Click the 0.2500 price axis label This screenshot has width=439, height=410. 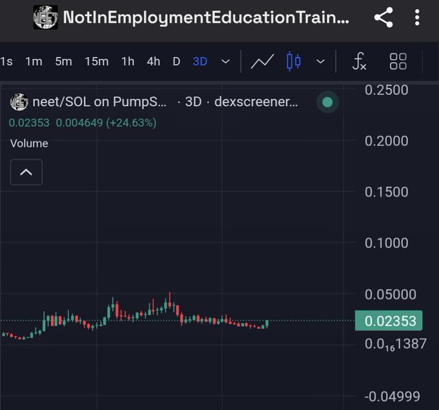[x=386, y=91]
